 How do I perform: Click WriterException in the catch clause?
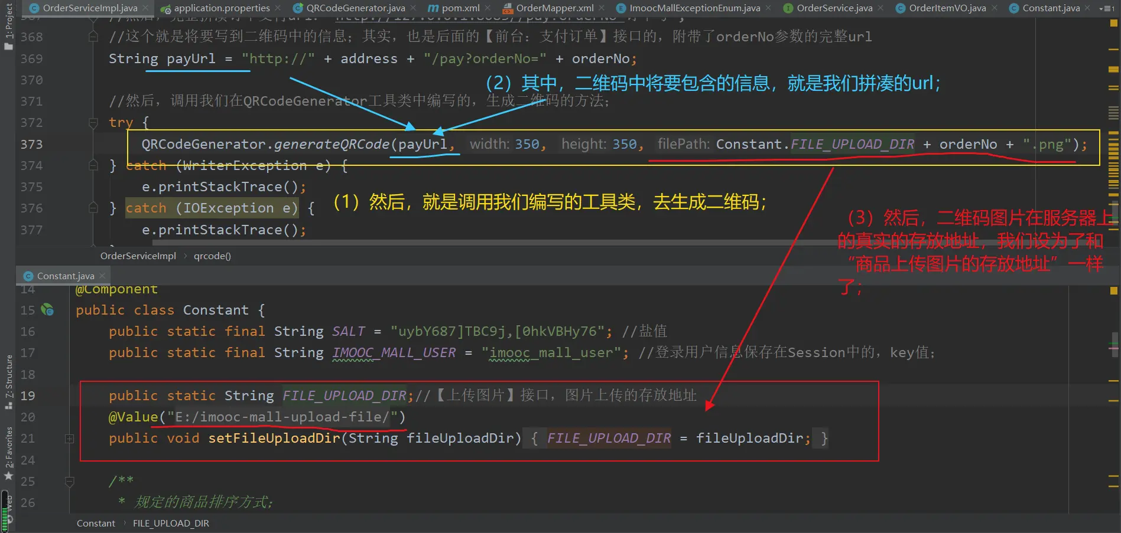click(245, 165)
